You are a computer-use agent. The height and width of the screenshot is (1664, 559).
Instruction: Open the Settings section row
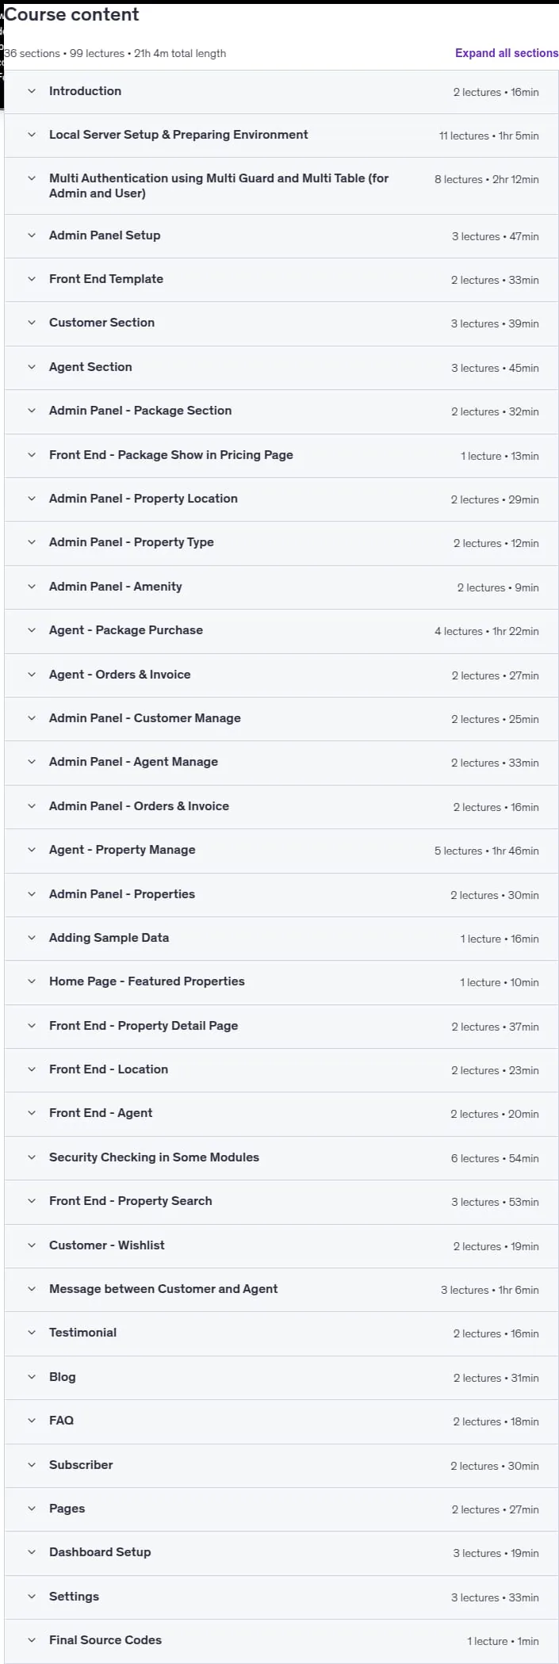281,1597
